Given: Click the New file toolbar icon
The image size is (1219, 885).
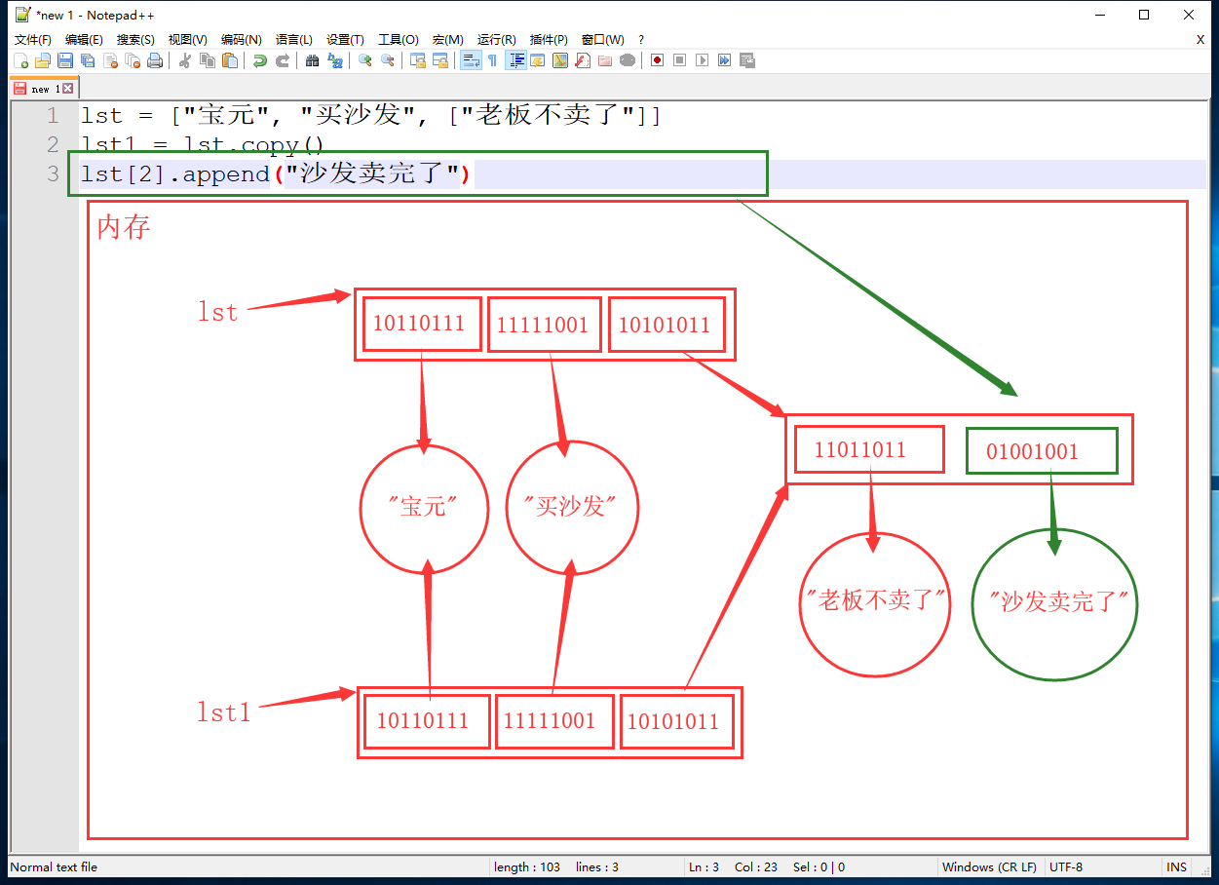Looking at the screenshot, I should [20, 60].
